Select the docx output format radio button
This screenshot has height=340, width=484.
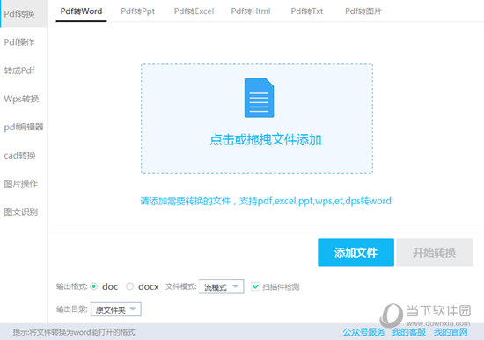pos(130,286)
